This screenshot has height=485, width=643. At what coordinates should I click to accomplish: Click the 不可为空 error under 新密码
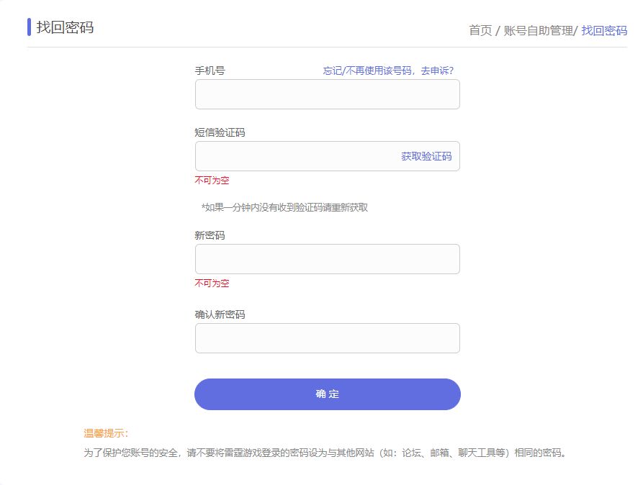(212, 284)
